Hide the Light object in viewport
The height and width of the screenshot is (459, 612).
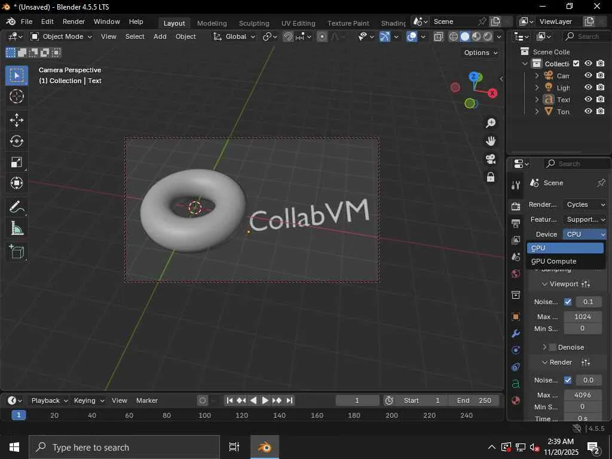point(588,87)
